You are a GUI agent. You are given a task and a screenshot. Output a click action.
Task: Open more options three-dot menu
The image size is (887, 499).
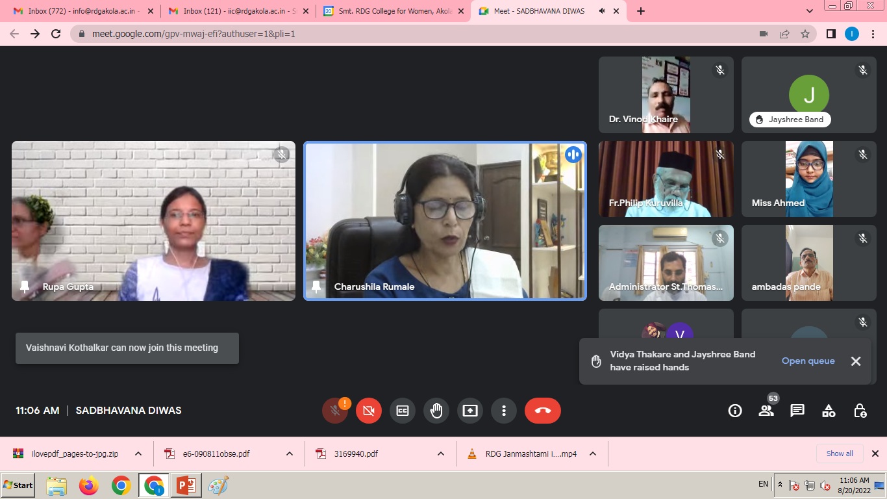[503, 411]
